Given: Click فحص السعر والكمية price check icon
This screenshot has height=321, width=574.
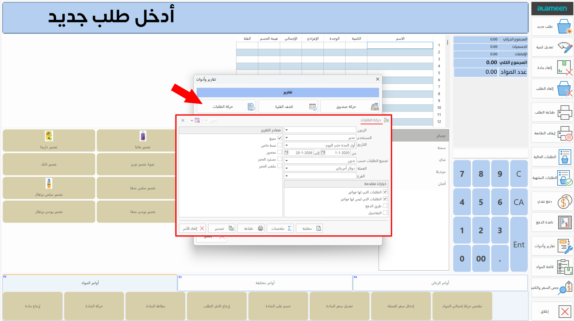Looking at the screenshot, I should (x=565, y=288).
